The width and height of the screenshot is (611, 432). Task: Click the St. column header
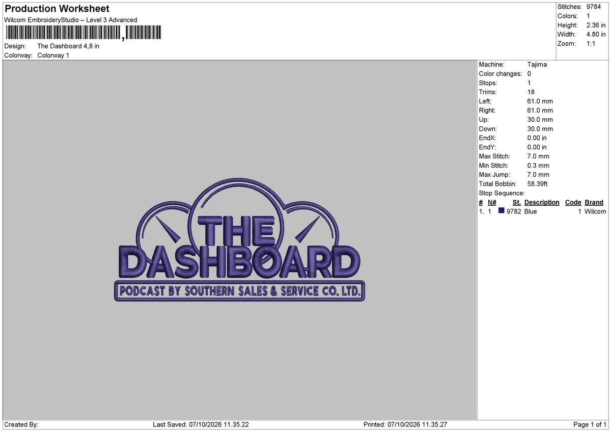click(x=517, y=202)
